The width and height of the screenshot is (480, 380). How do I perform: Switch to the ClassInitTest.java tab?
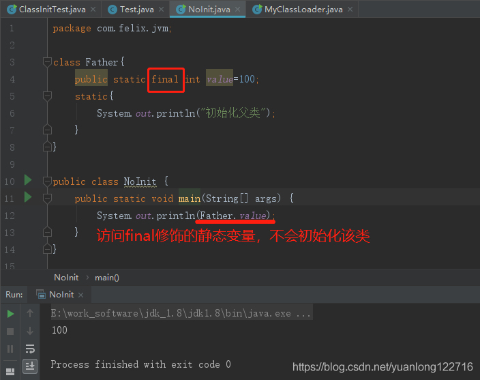[52, 10]
